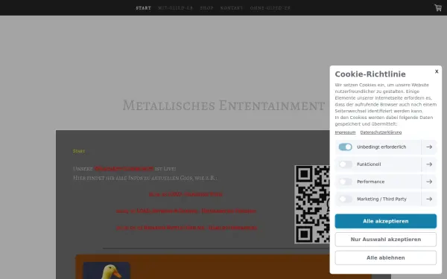Open the Shop menu item
The height and width of the screenshot is (279, 447).
tap(206, 8)
